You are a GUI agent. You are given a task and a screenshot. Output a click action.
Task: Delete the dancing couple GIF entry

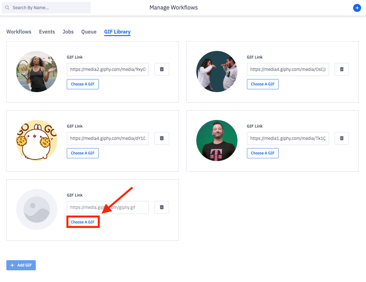(x=342, y=69)
